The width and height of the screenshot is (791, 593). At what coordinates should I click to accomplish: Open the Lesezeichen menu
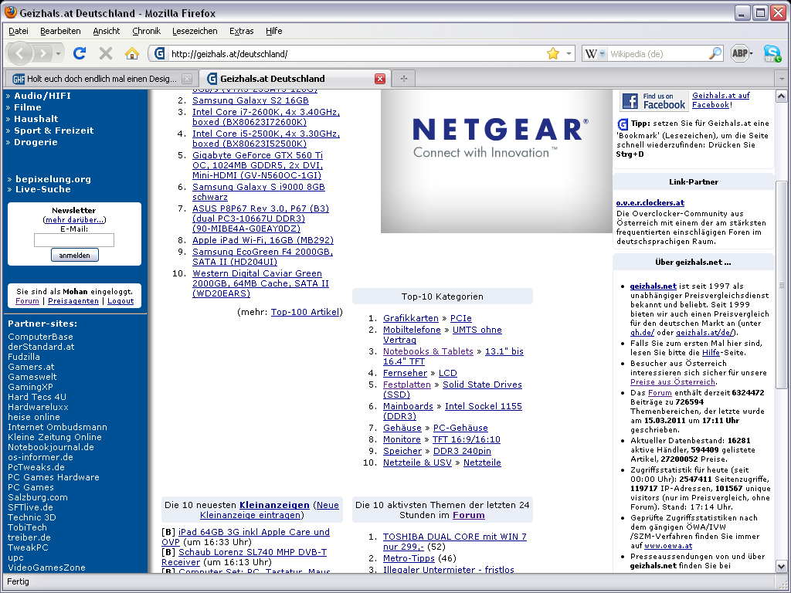[x=195, y=31]
